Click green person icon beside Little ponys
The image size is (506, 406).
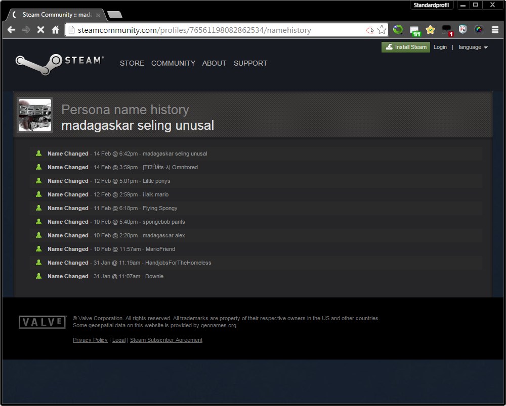[39, 181]
